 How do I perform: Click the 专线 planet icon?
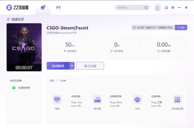pos(137,99)
